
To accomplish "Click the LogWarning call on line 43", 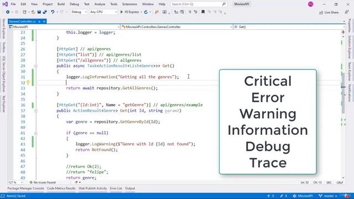I will (x=103, y=144).
